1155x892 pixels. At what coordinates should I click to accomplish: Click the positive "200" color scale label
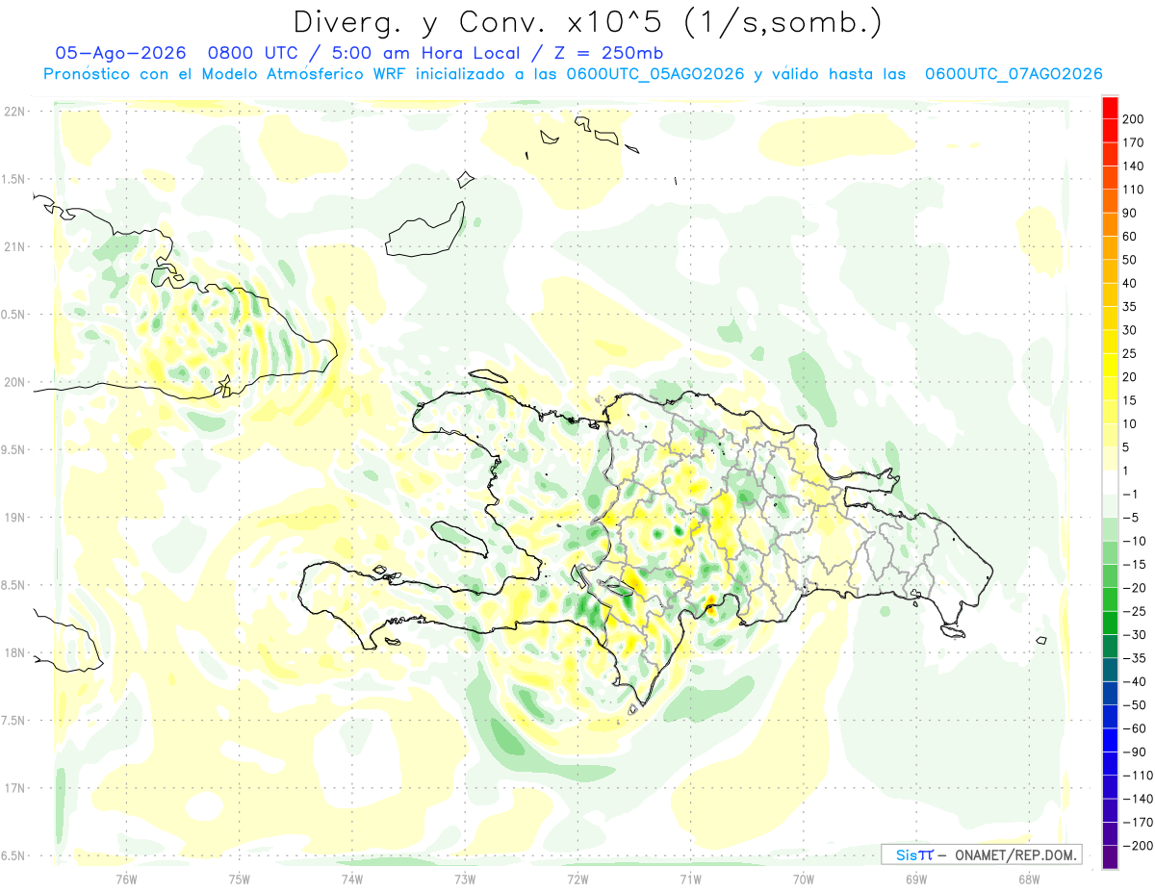(x=1133, y=120)
